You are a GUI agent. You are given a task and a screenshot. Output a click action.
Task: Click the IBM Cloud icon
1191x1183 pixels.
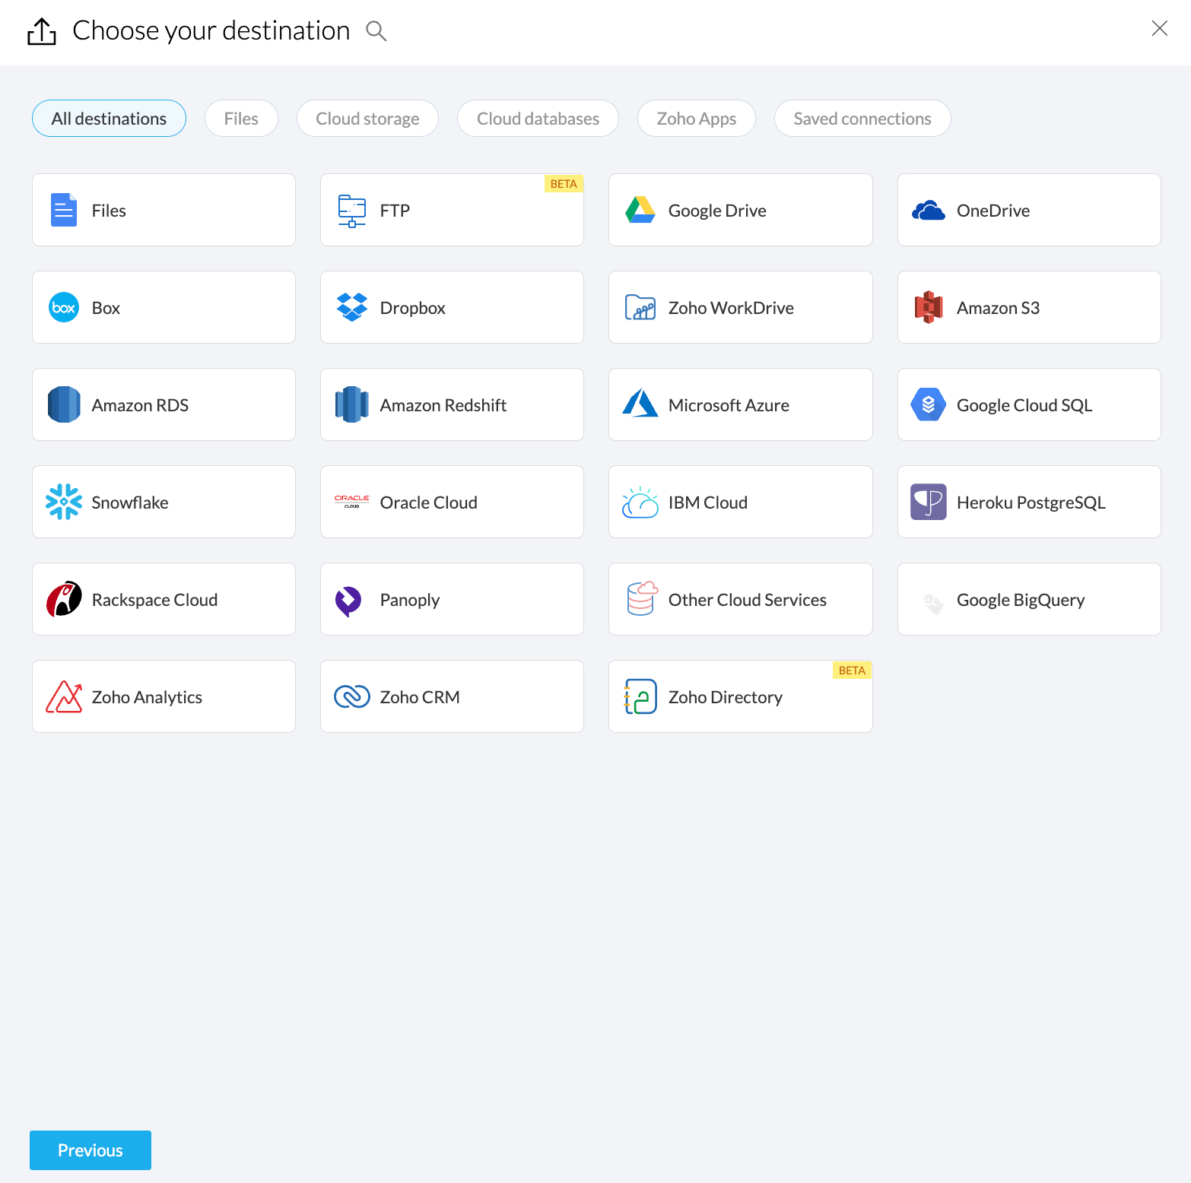coord(640,502)
